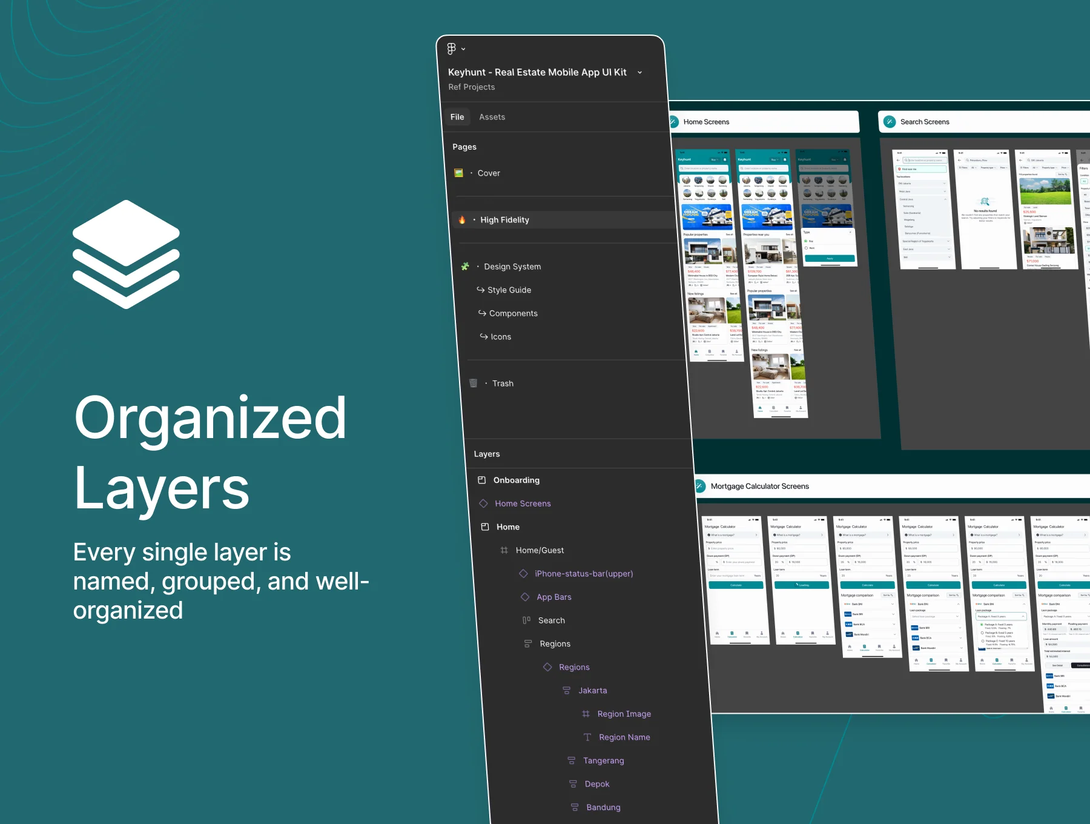Open the Figma main menu logo
This screenshot has height=824, width=1090.
[451, 48]
